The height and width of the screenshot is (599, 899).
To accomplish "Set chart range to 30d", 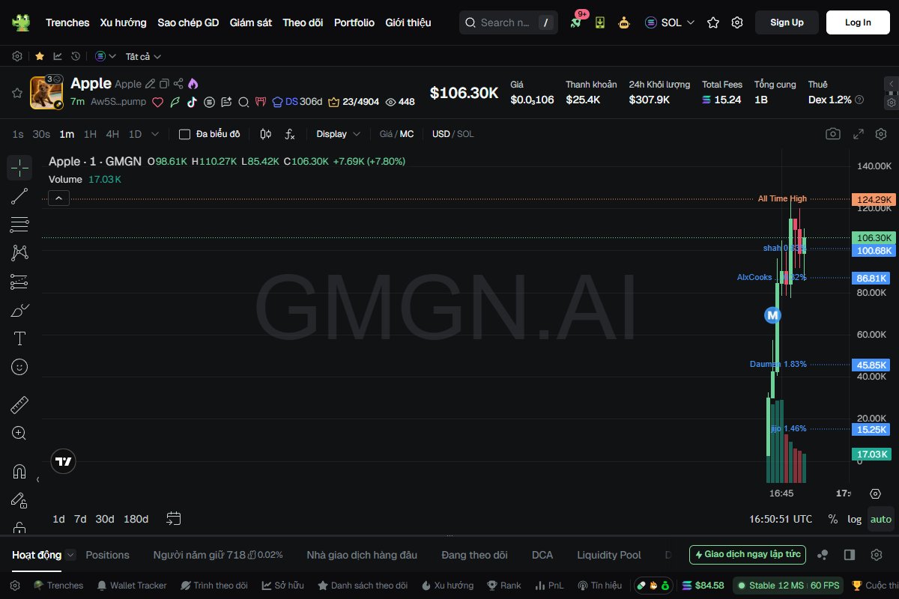I will point(105,519).
